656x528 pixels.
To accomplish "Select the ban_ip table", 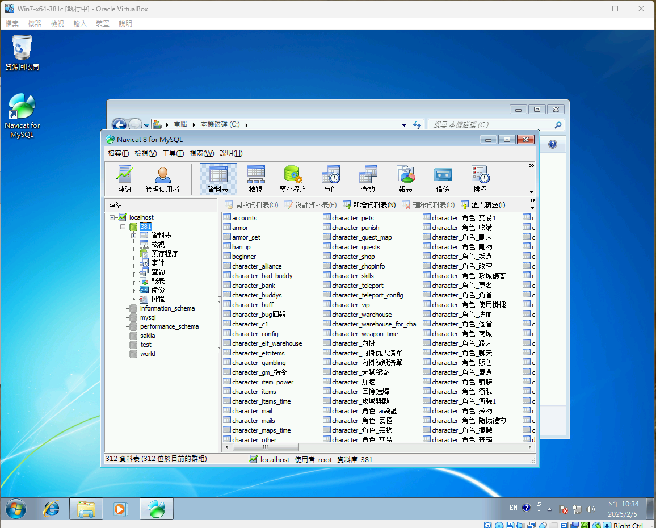I will (237, 247).
